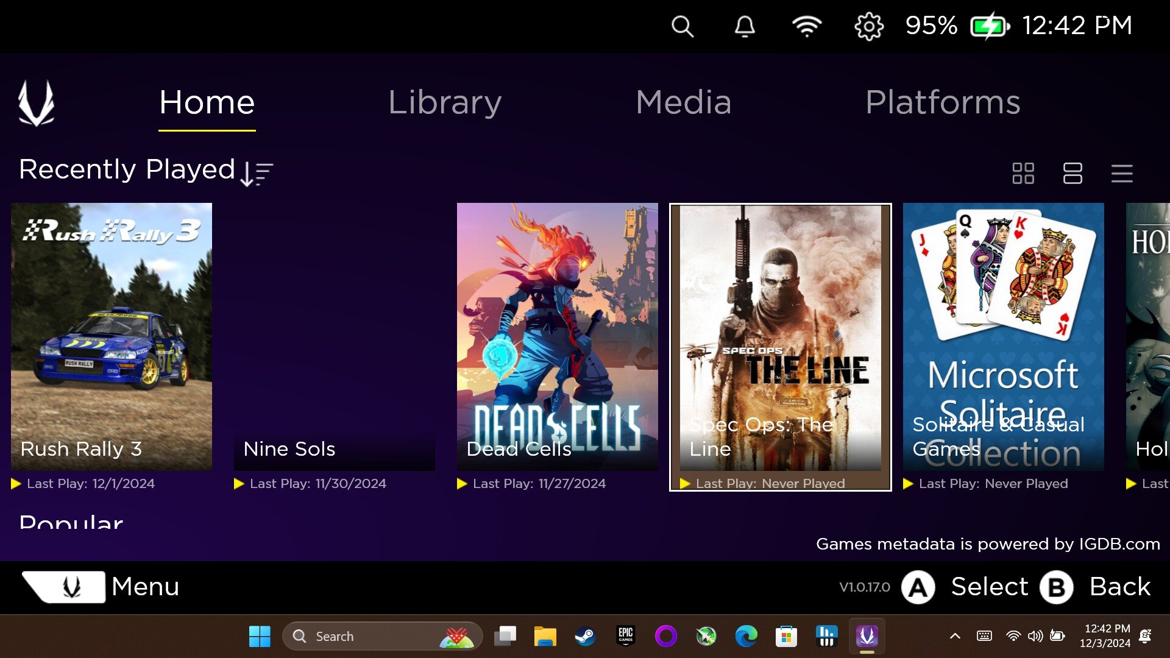
Task: Select the Rush Rally 3 game cover
Action: pos(112,336)
